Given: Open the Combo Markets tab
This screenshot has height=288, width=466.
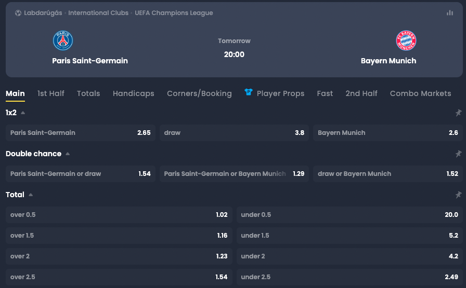Looking at the screenshot, I should click(x=420, y=93).
